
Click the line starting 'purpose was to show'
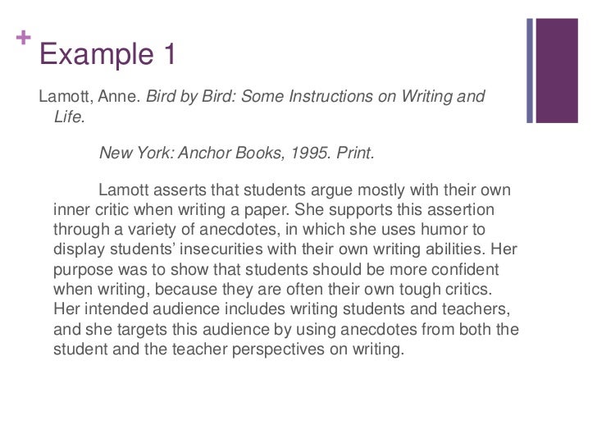click(276, 269)
